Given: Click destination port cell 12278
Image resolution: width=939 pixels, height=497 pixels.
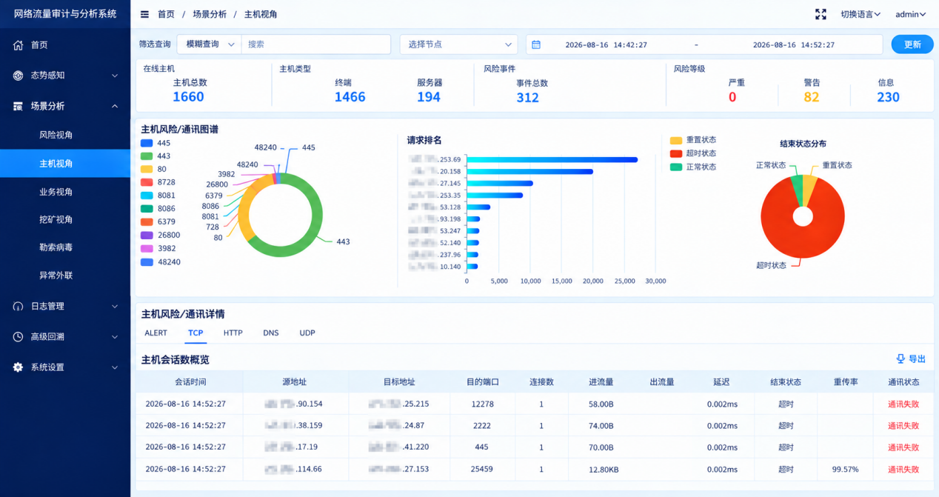Looking at the screenshot, I should click(482, 404).
